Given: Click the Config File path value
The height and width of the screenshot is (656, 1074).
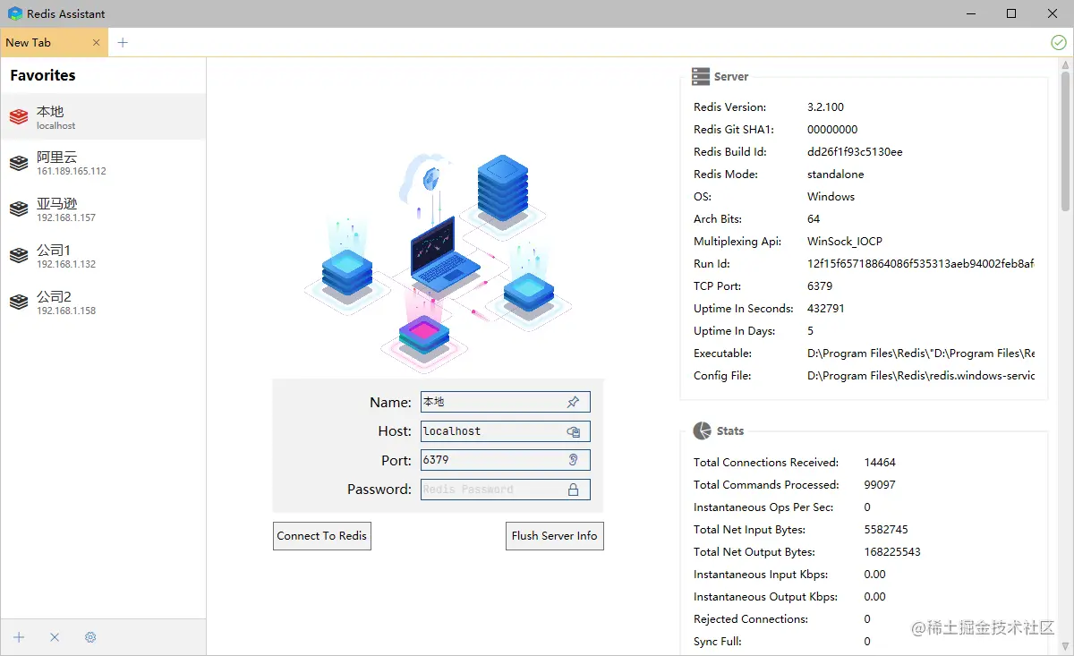Looking at the screenshot, I should [x=921, y=376].
